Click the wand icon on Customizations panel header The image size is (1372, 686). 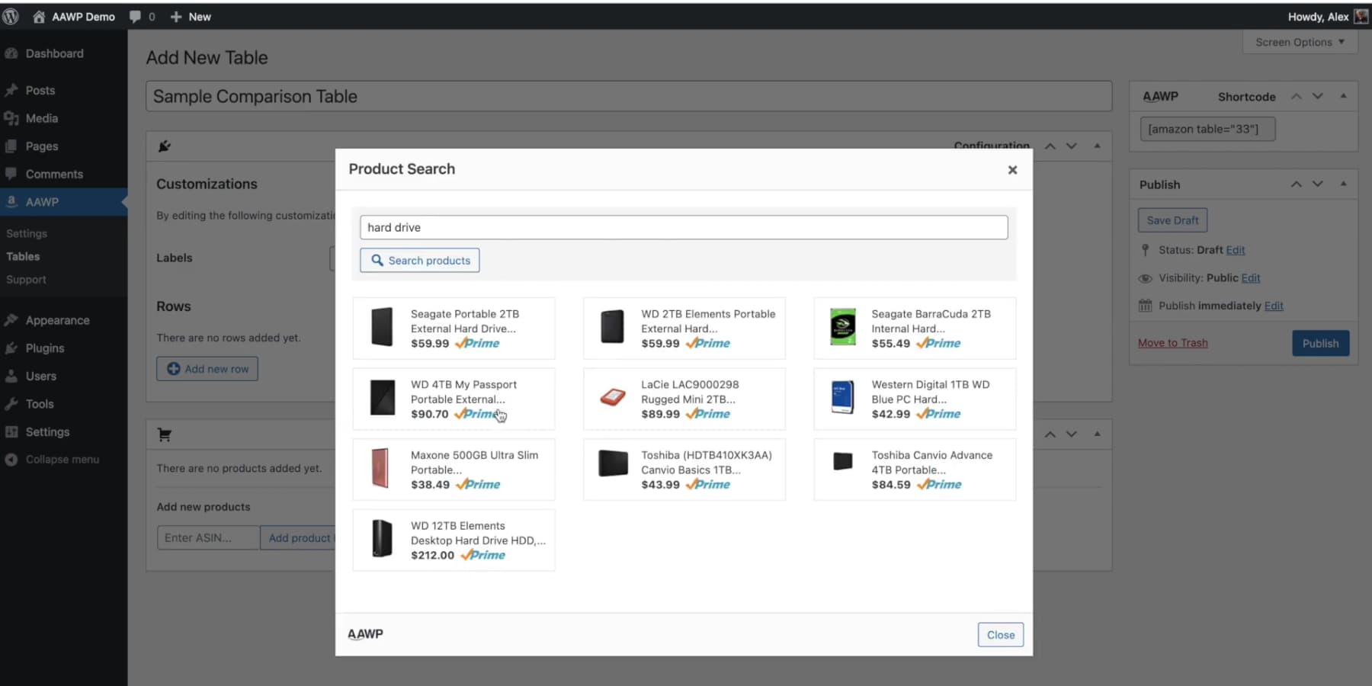coord(164,146)
